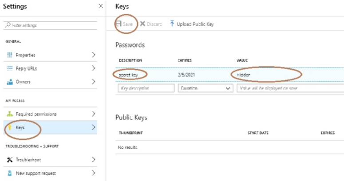This screenshot has width=344, height=181.
Task: Click into the Key description field
Action: coord(146,88)
